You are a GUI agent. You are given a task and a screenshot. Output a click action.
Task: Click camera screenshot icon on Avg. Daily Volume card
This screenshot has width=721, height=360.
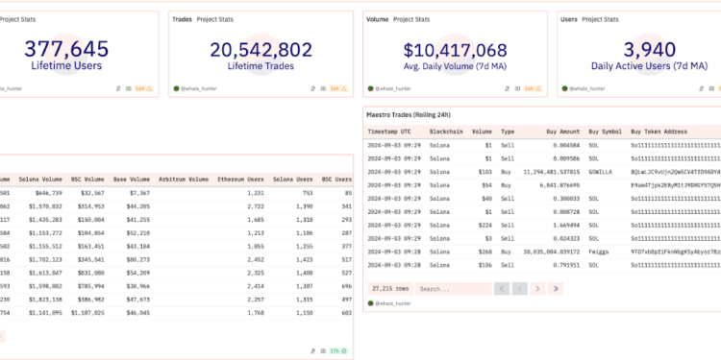tap(517, 88)
